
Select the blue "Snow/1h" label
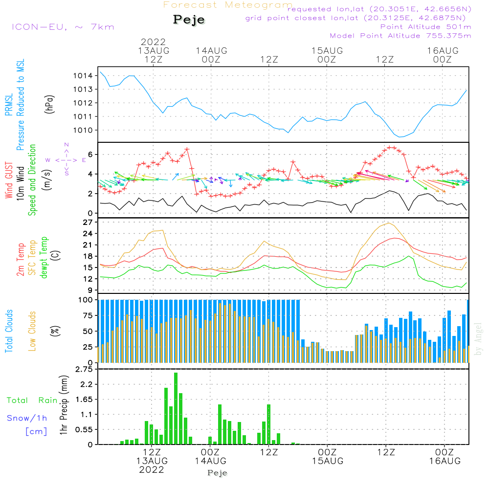coord(27,418)
